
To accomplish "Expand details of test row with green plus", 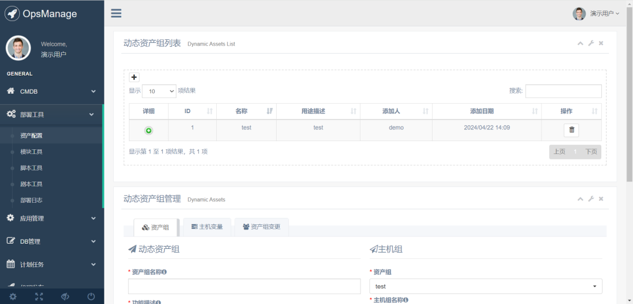I will (x=148, y=131).
